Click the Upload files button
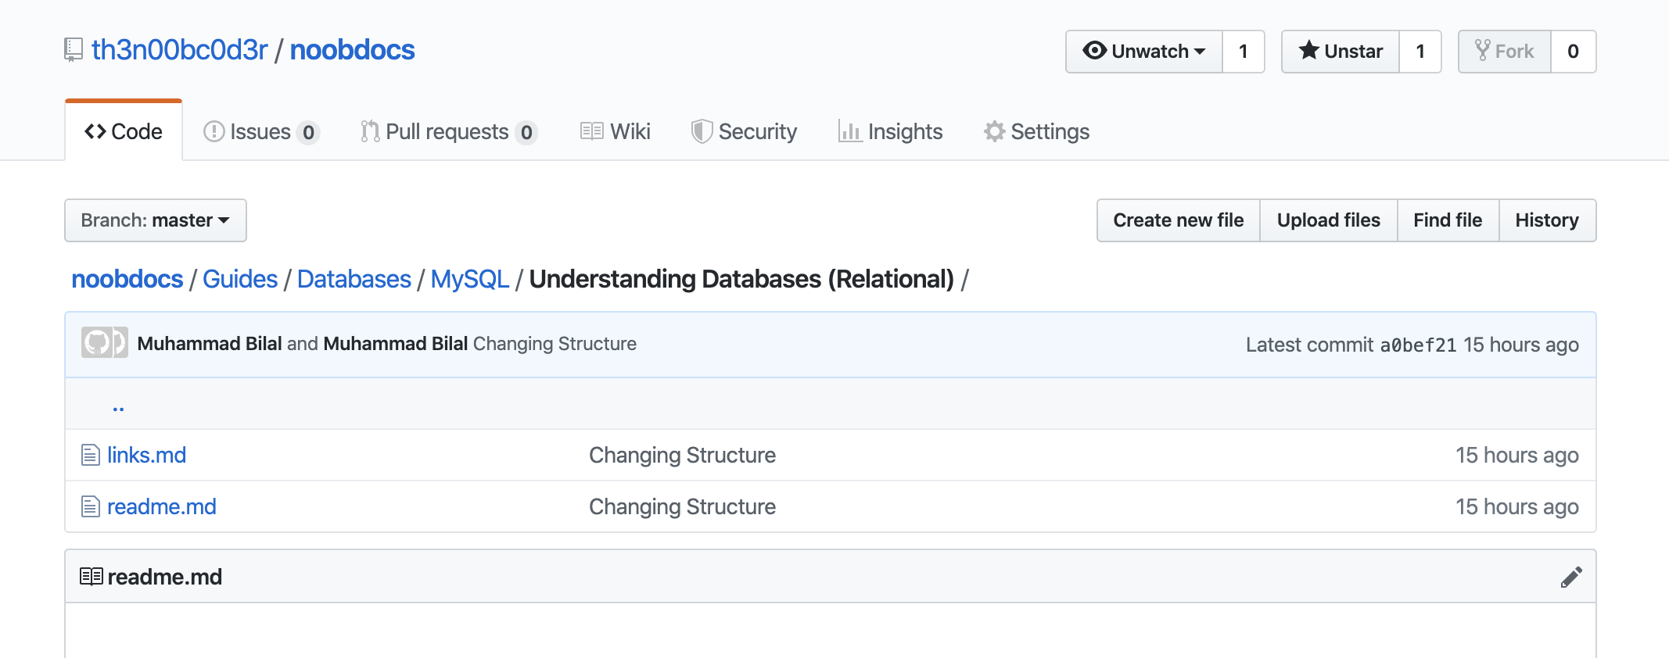1669x658 pixels. 1329,220
